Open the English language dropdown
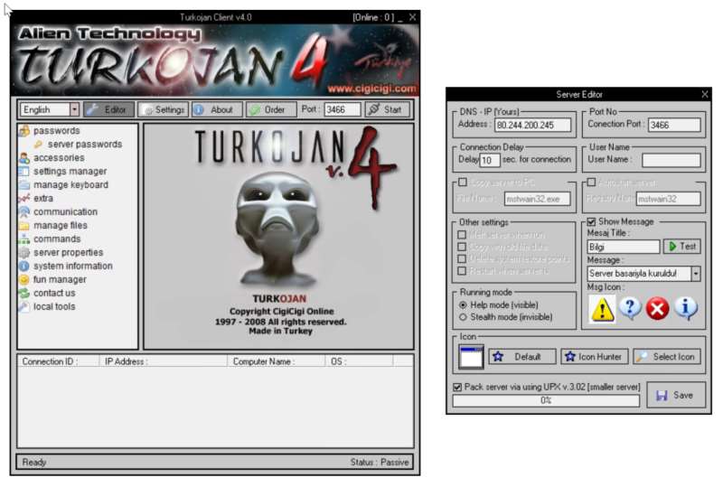The height and width of the screenshot is (487, 723). pos(74,109)
